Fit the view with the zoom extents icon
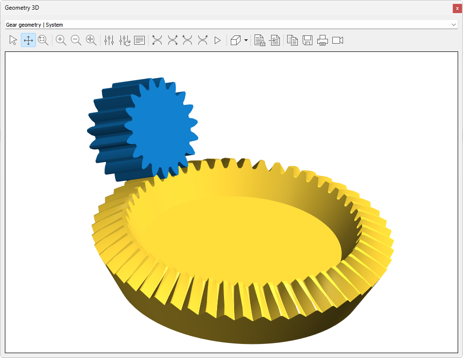This screenshot has width=463, height=358. (x=91, y=40)
